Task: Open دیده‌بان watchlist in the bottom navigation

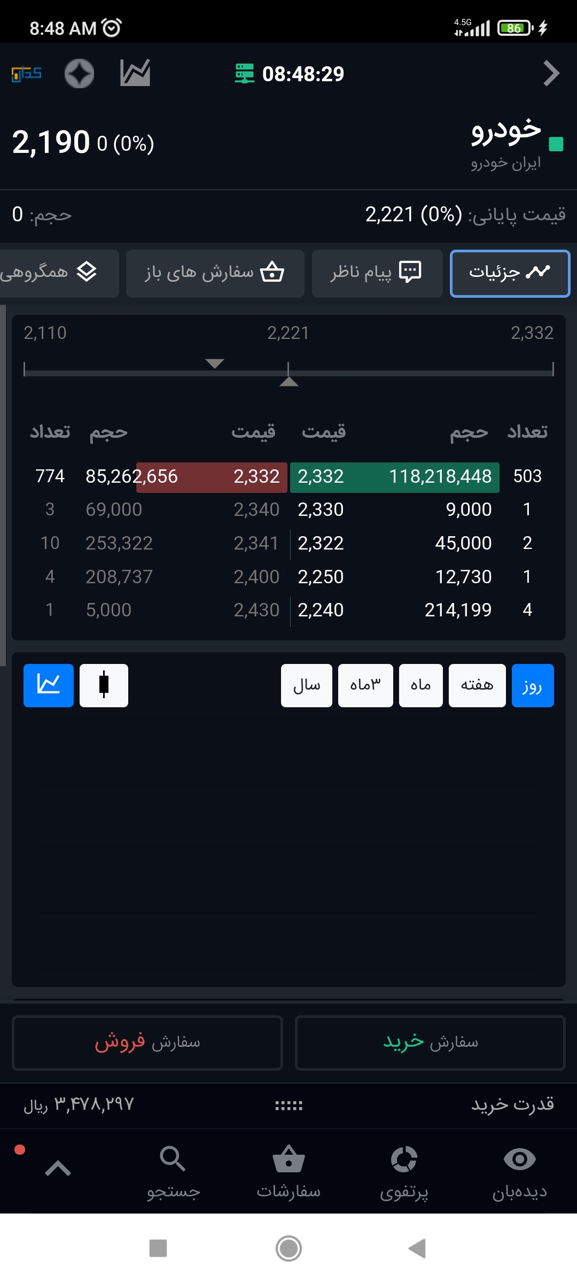Action: click(520, 1172)
